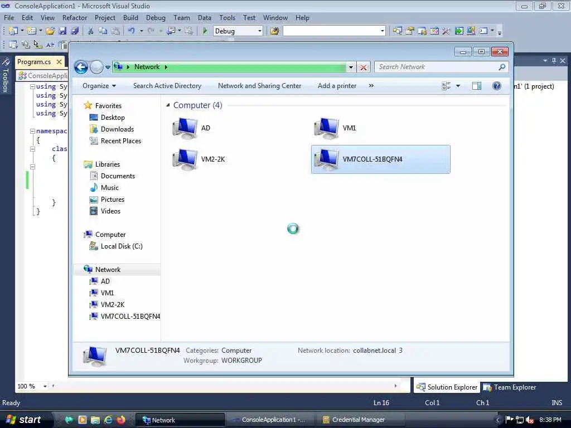The height and width of the screenshot is (428, 571).
Task: Click the Open File folder icon
Action: [x=50, y=31]
